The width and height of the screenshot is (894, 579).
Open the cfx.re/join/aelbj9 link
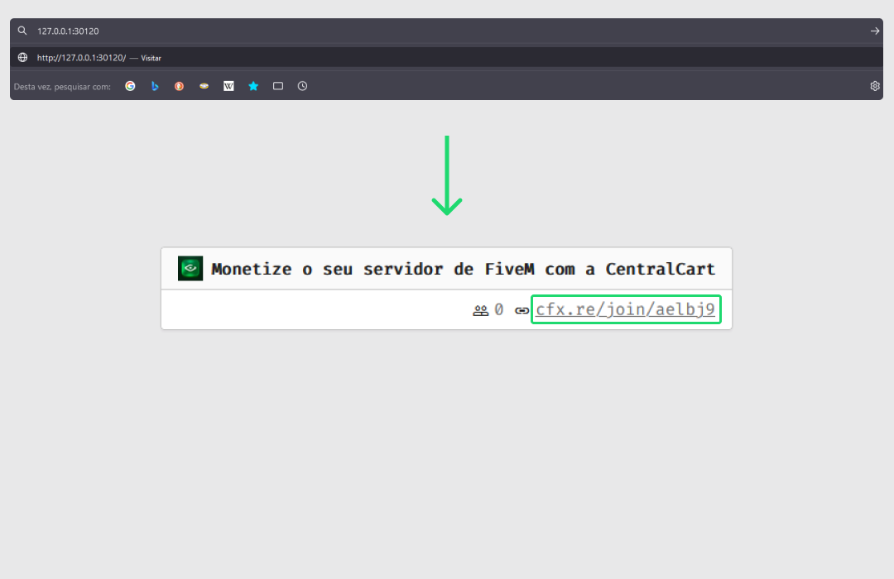[626, 309]
